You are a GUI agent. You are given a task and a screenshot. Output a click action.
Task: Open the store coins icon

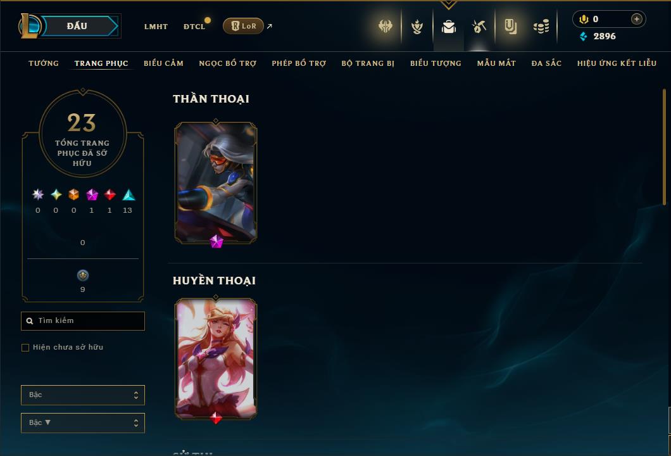pyautogui.click(x=541, y=27)
